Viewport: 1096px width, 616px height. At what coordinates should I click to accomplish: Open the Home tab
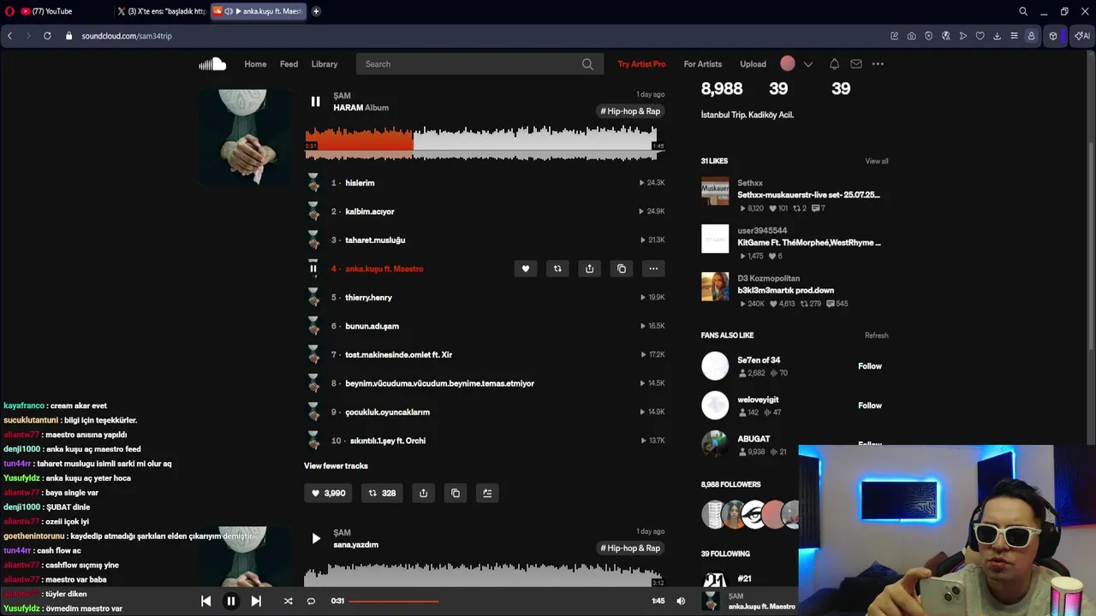(x=255, y=64)
